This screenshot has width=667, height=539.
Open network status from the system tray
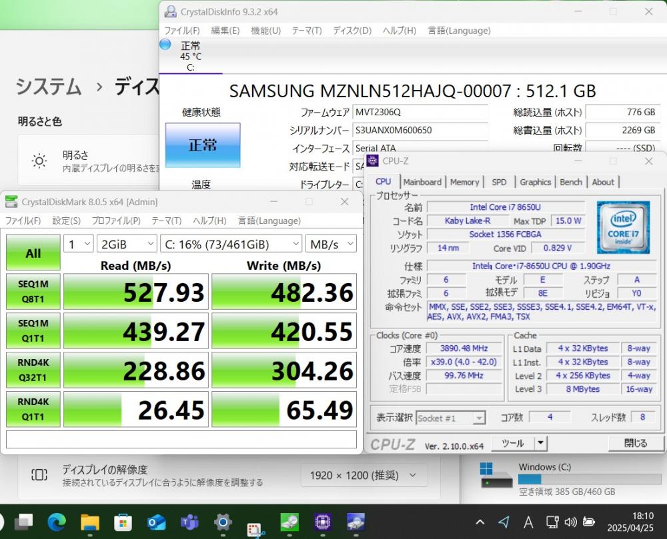(552, 522)
